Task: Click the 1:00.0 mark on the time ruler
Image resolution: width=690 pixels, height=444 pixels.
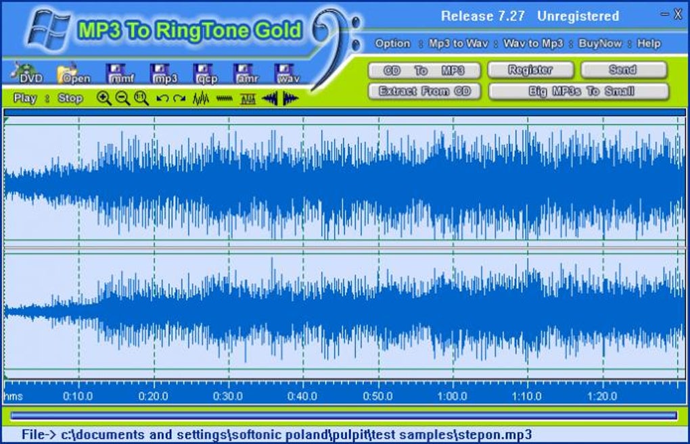Action: pos(452,396)
